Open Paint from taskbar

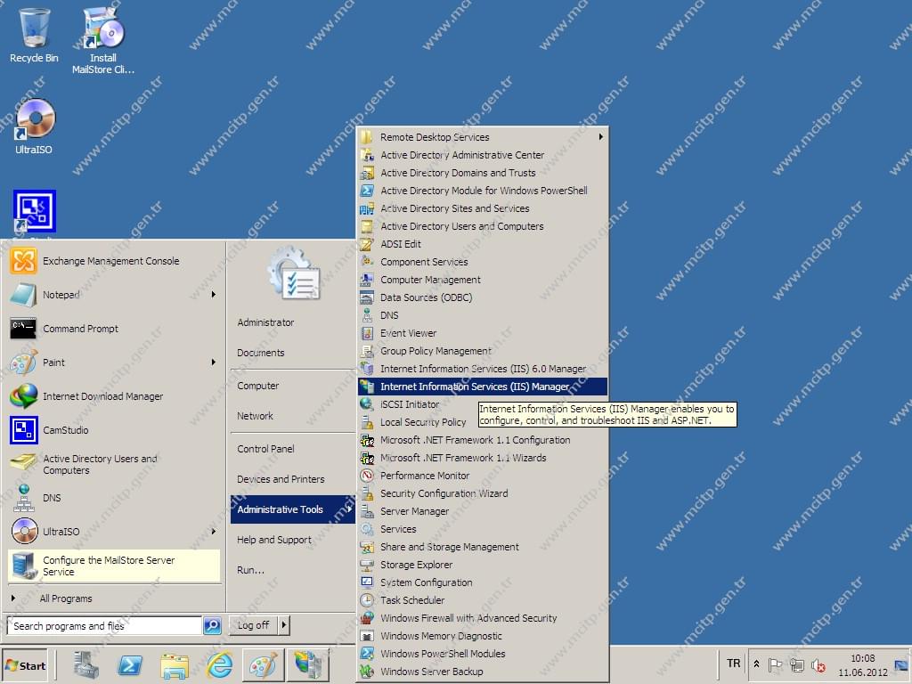[264, 664]
